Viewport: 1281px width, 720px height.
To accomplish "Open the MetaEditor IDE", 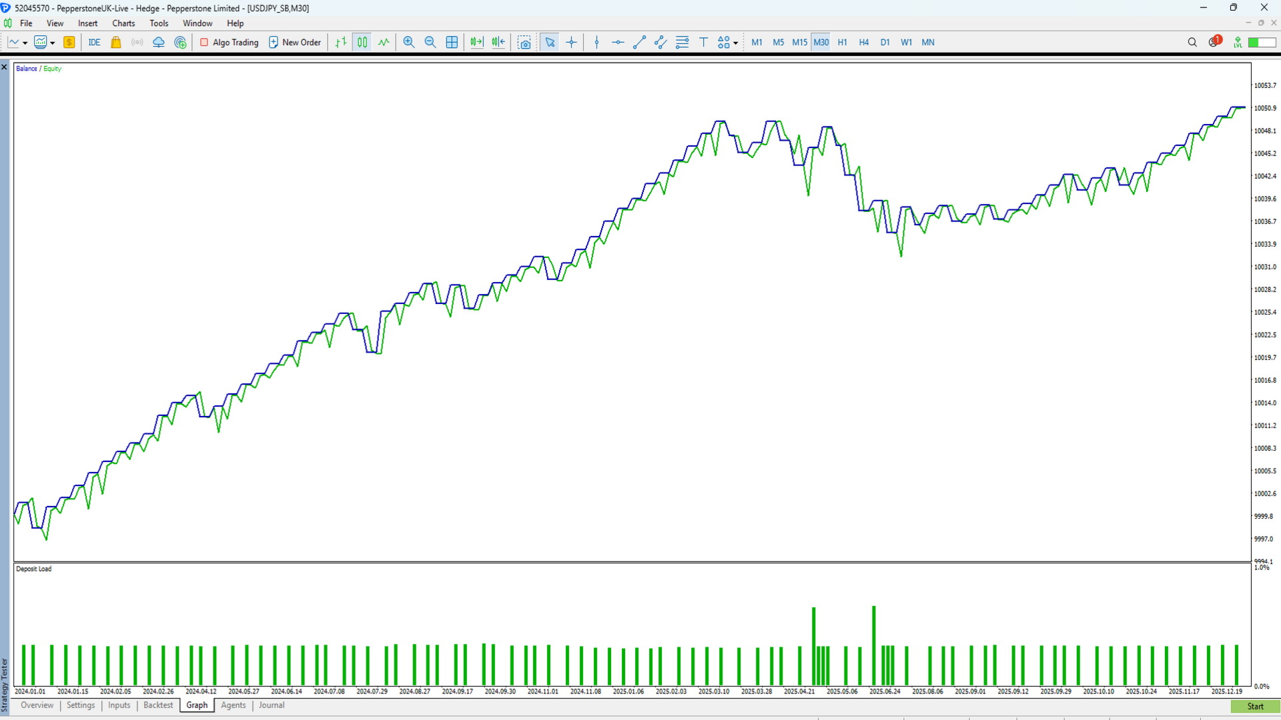I will (x=94, y=42).
